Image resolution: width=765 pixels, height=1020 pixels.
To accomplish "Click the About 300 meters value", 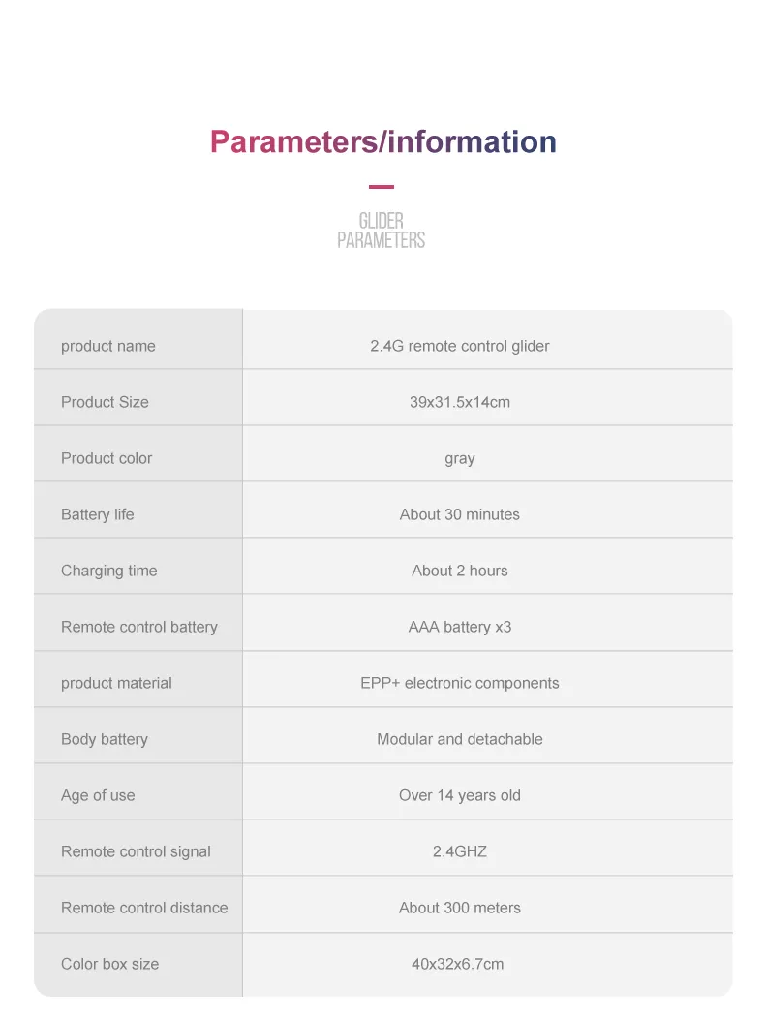I will pos(459,908).
